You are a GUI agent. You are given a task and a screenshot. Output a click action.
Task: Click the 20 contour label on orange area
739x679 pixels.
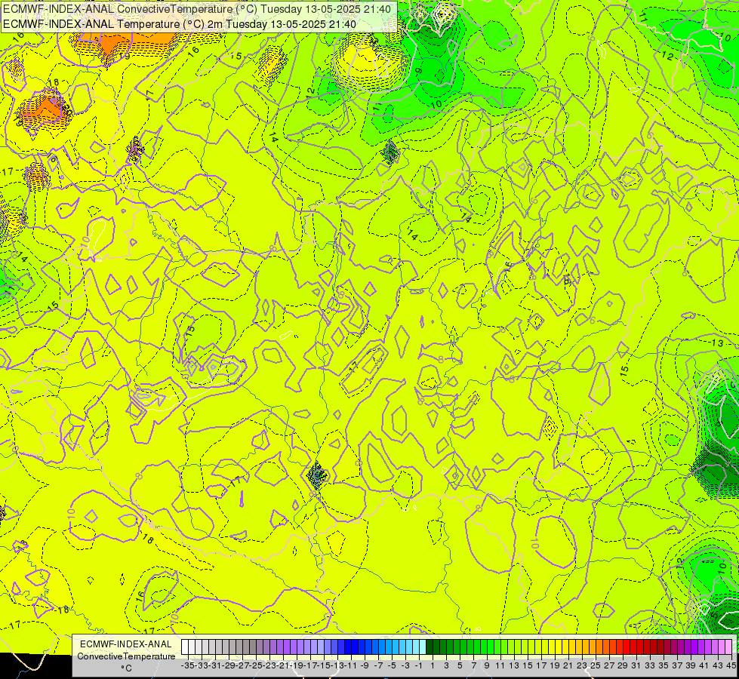(x=67, y=112)
